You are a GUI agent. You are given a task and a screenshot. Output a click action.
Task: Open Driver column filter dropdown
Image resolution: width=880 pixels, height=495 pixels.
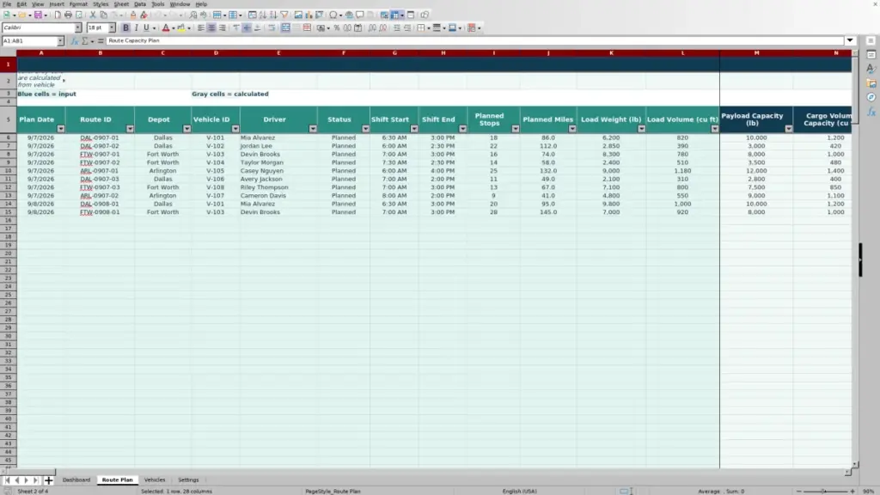coord(313,129)
